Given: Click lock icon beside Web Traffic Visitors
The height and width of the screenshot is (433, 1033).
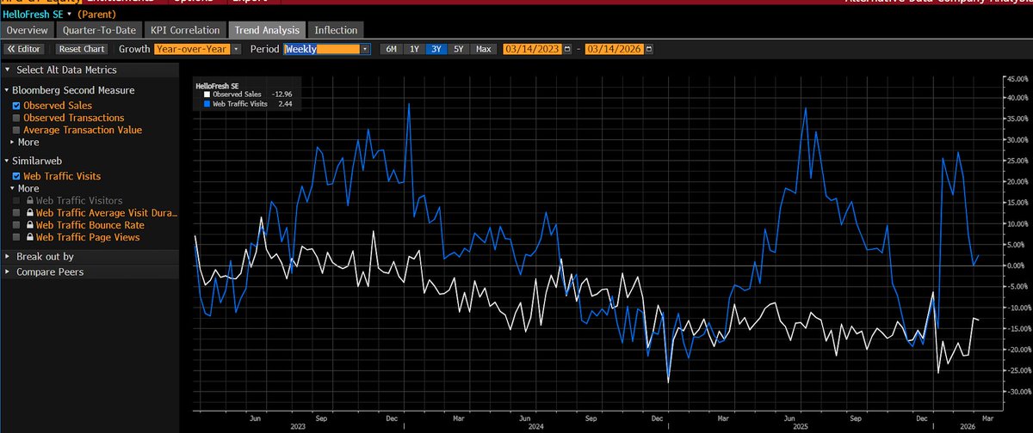Looking at the screenshot, I should (28, 201).
